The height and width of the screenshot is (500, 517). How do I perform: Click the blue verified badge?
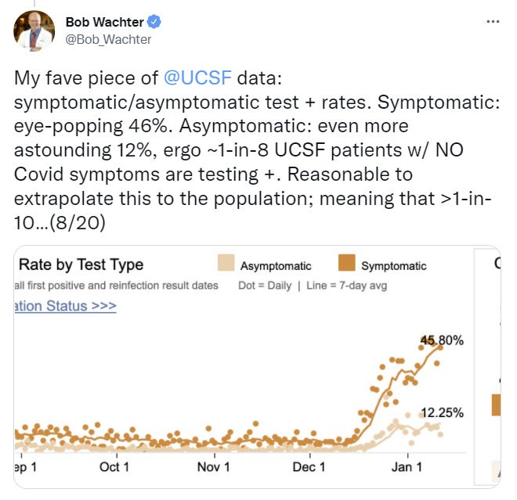click(x=155, y=23)
